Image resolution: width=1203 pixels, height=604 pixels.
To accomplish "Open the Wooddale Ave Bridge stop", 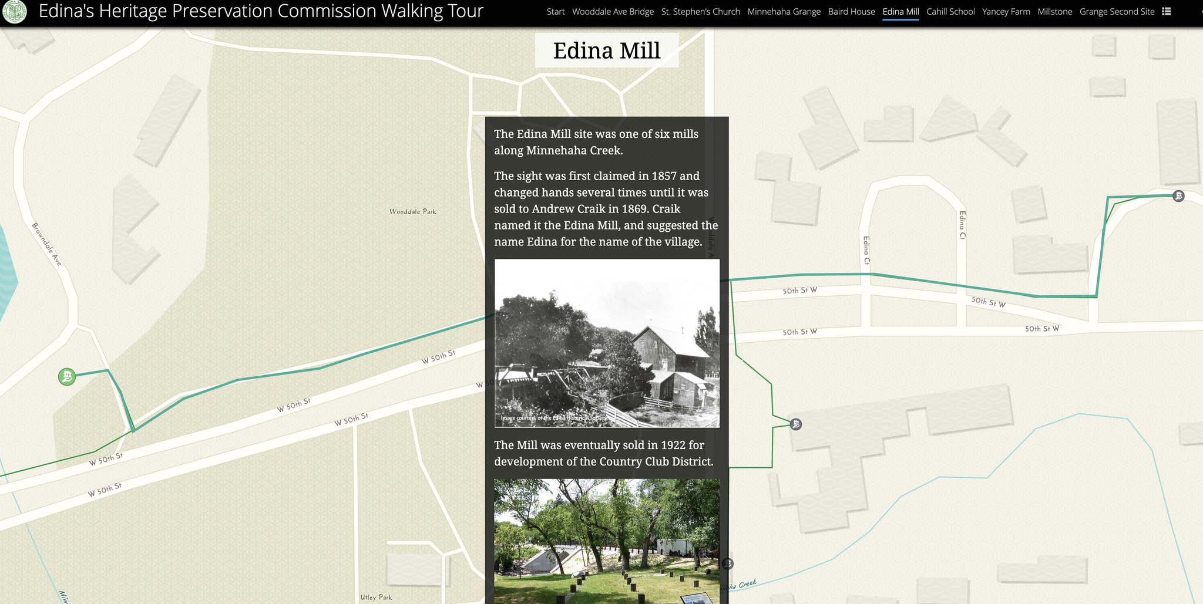I will tap(613, 11).
